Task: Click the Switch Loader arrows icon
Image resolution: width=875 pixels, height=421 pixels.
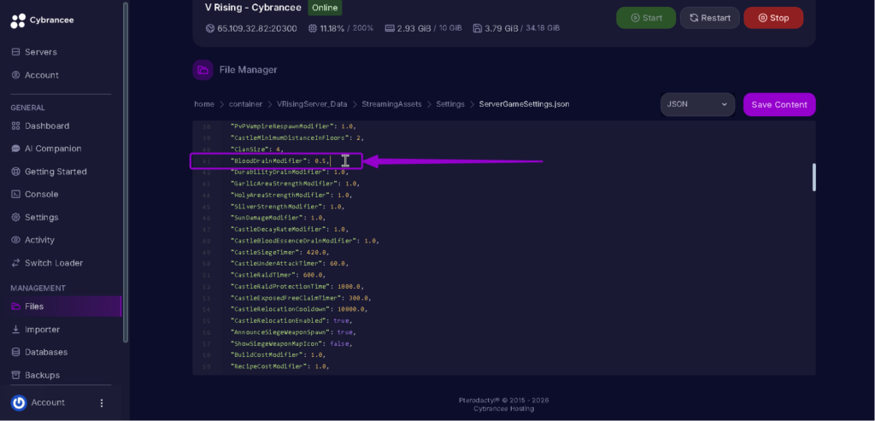Action: click(x=15, y=263)
